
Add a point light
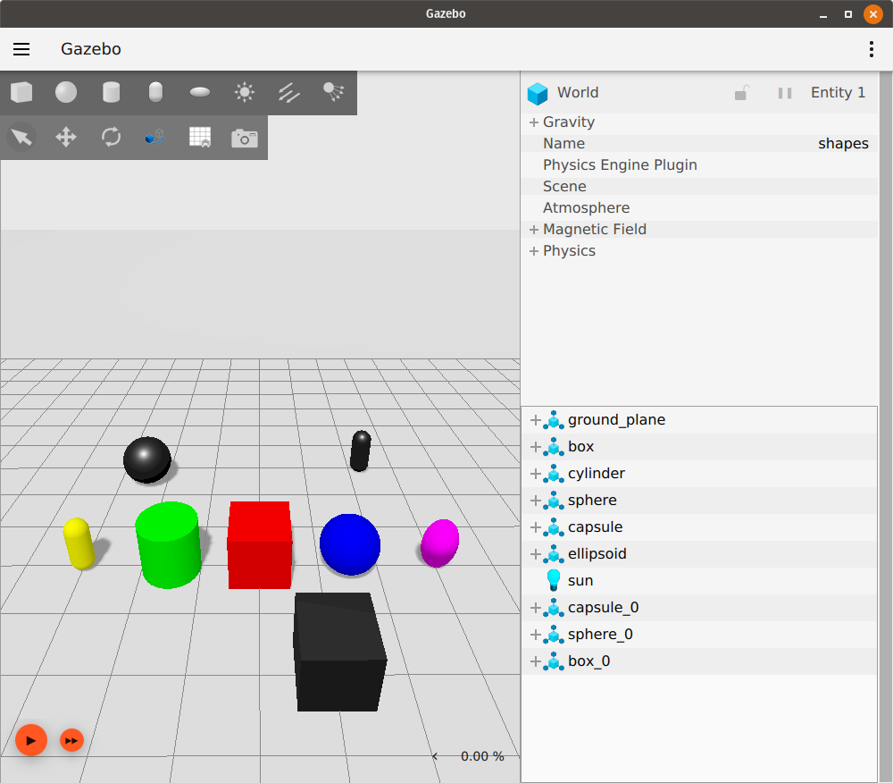245,92
